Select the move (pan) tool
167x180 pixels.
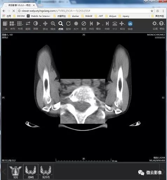click(x=45, y=26)
